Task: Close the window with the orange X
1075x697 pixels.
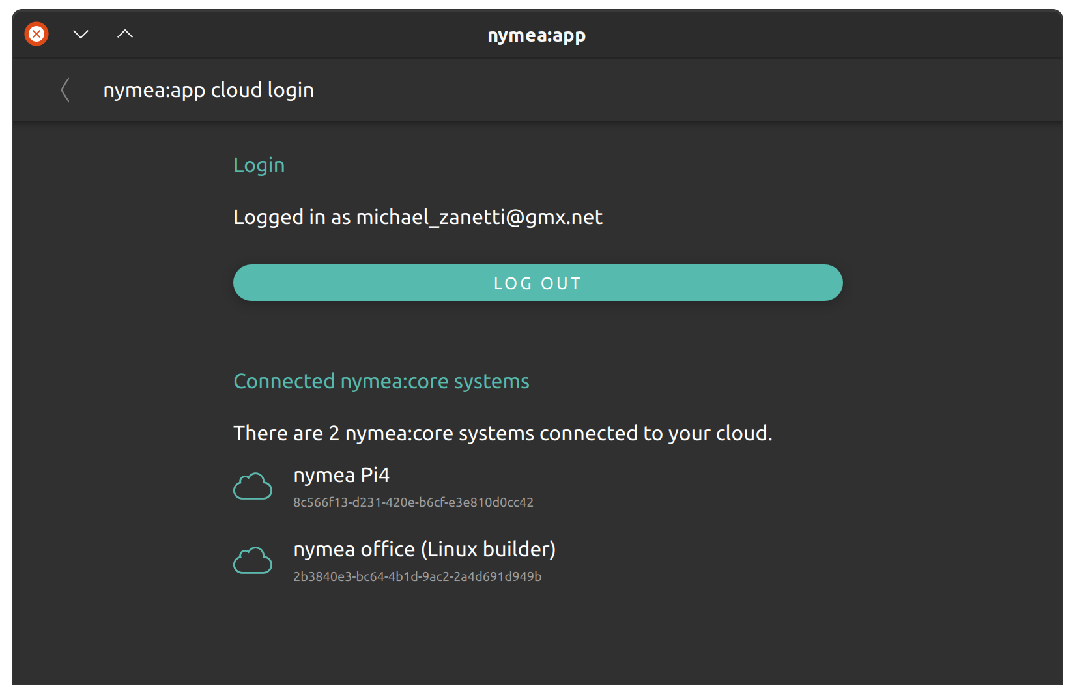Action: (x=36, y=34)
